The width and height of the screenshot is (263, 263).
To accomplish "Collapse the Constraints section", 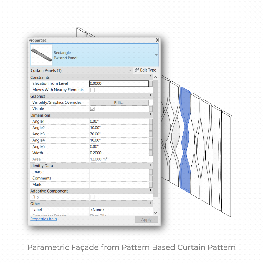I will 150,77.
